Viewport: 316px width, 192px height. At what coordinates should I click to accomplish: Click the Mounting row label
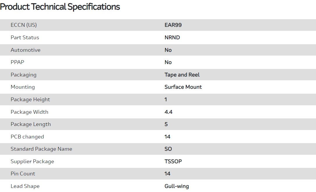tap(22, 87)
